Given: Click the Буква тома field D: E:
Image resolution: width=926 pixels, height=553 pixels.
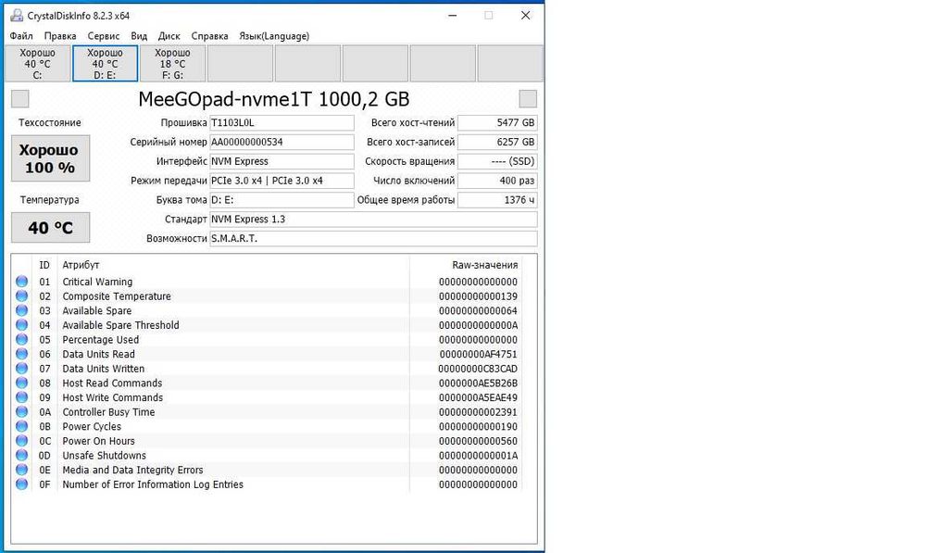Looking at the screenshot, I should coord(282,200).
